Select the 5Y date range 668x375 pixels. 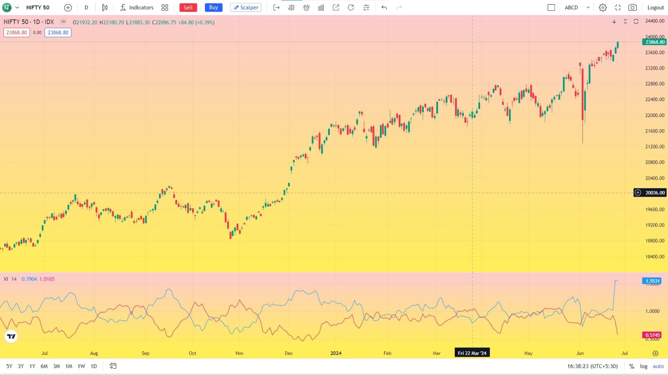click(9, 366)
